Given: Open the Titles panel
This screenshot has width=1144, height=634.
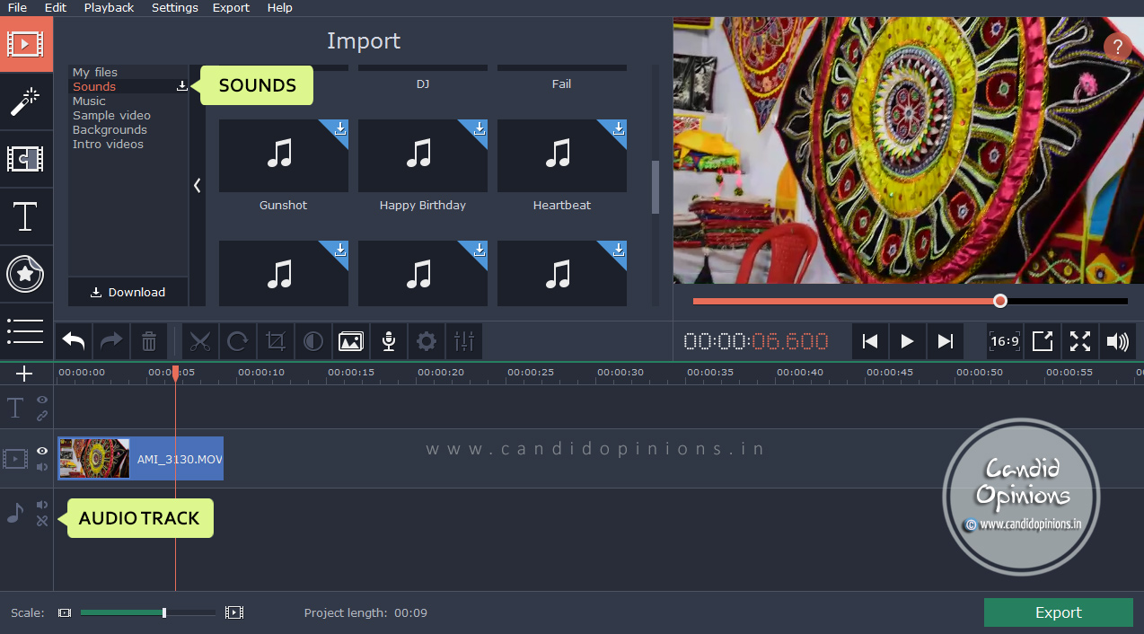Looking at the screenshot, I should pyautogui.click(x=26, y=216).
